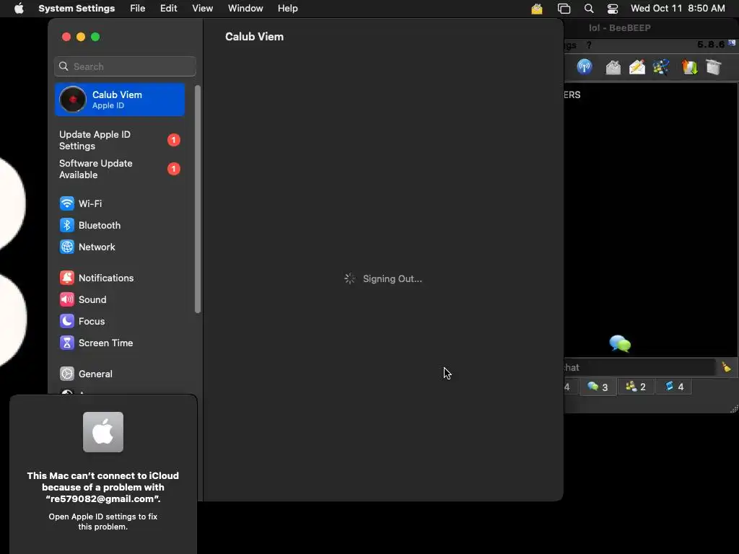Click the sidebar scrollbar in System Settings
Screen dimensions: 739x554
click(x=198, y=199)
